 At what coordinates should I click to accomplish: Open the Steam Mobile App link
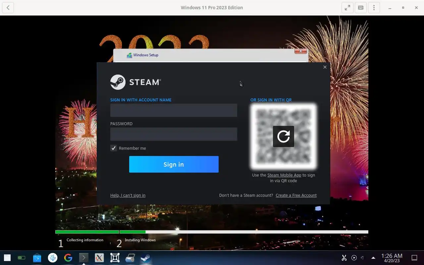point(284,175)
